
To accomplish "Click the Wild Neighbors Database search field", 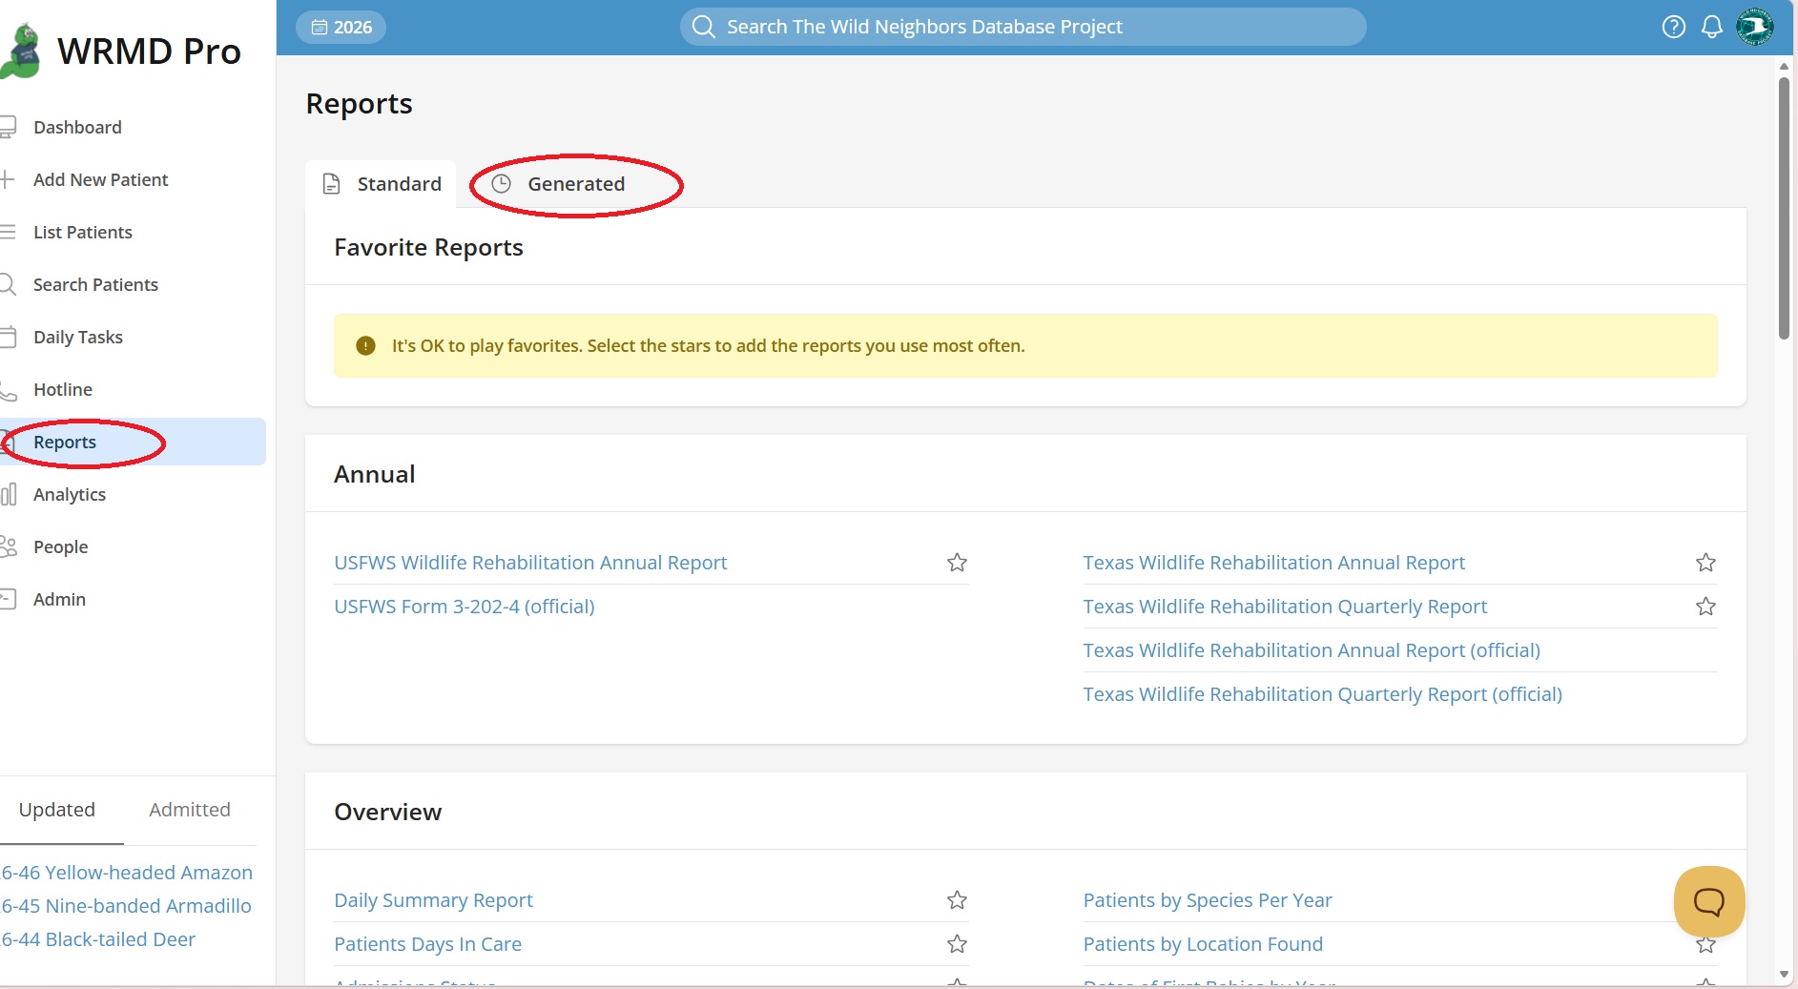I will (x=1023, y=27).
